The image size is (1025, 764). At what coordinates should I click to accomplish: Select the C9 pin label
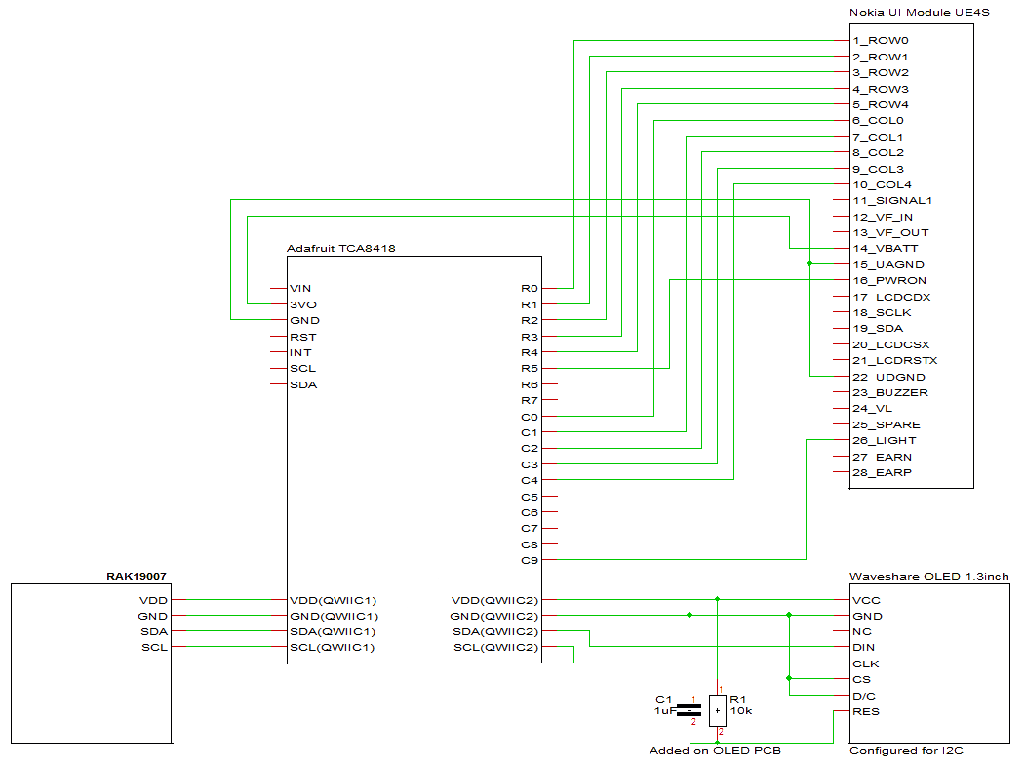click(530, 561)
